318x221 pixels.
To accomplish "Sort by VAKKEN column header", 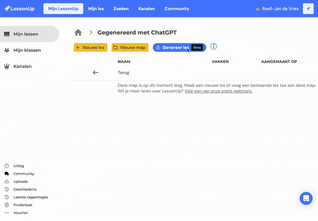I will [x=220, y=61].
